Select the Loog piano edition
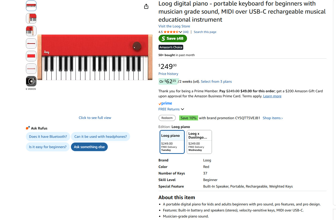Image resolution: width=336 pixels, height=220 pixels. [x=172, y=142]
